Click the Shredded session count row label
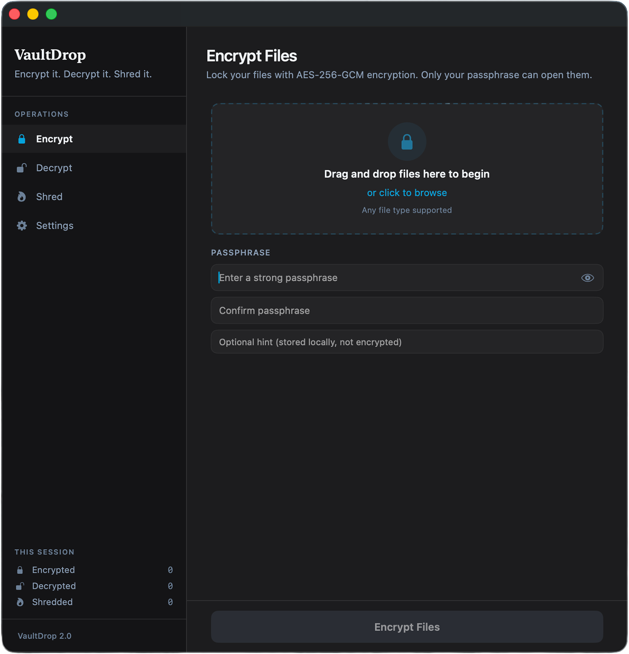Screen dimensions: 629x654 pyautogui.click(x=52, y=602)
